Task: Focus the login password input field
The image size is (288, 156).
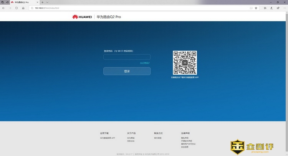Action: 127,57
